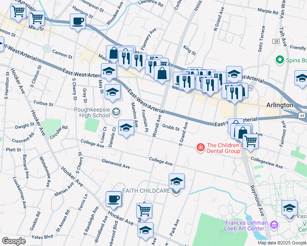Open the school marker at the map's bottom edge
The width and height of the screenshot is (307, 246).
(x=145, y=231)
